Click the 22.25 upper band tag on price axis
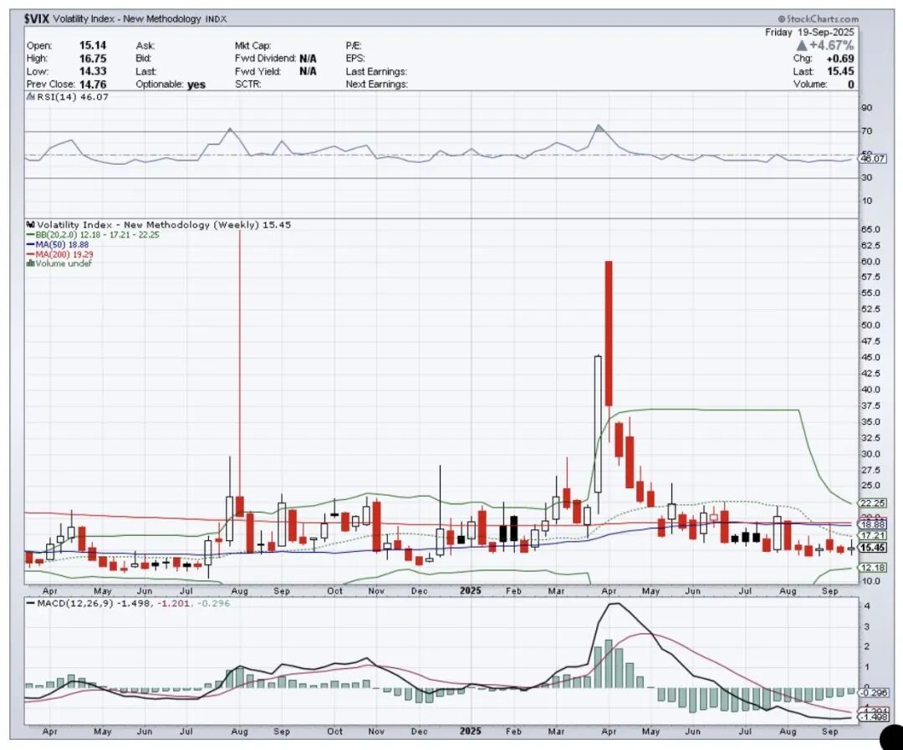903x750 pixels. (x=873, y=503)
